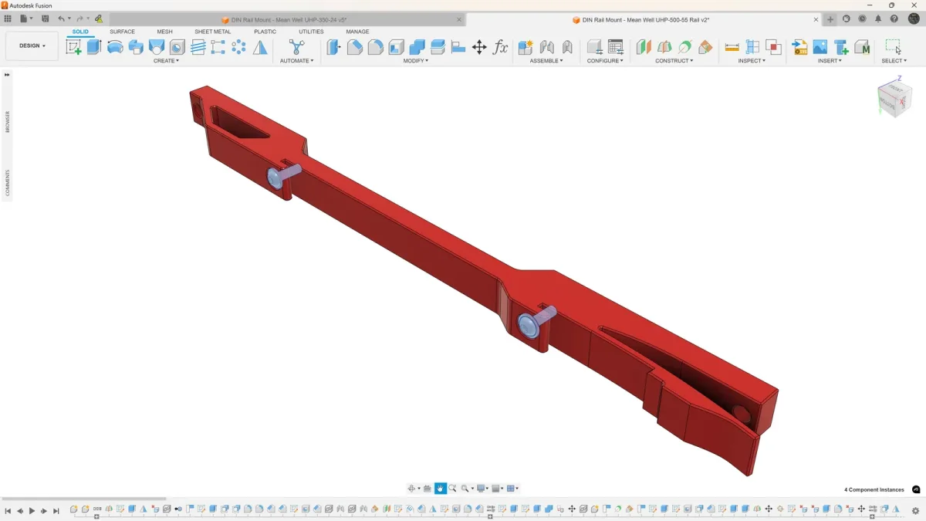Expand the INSERT menu

click(830, 61)
